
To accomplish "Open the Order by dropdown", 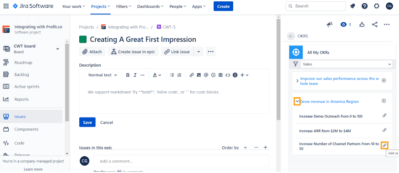I will pos(234,148).
